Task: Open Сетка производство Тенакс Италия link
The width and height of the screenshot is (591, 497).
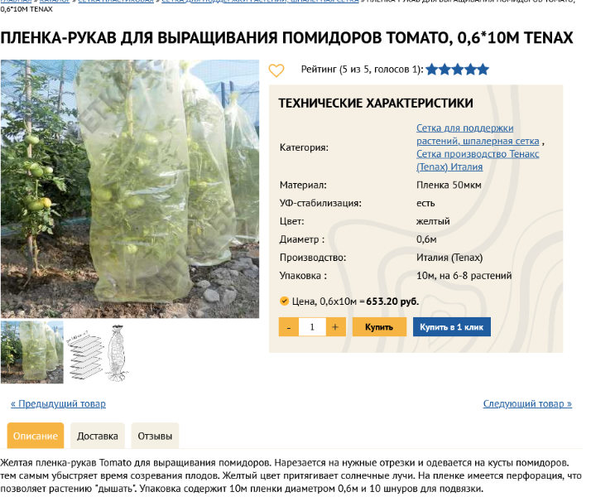Action: 478,160
